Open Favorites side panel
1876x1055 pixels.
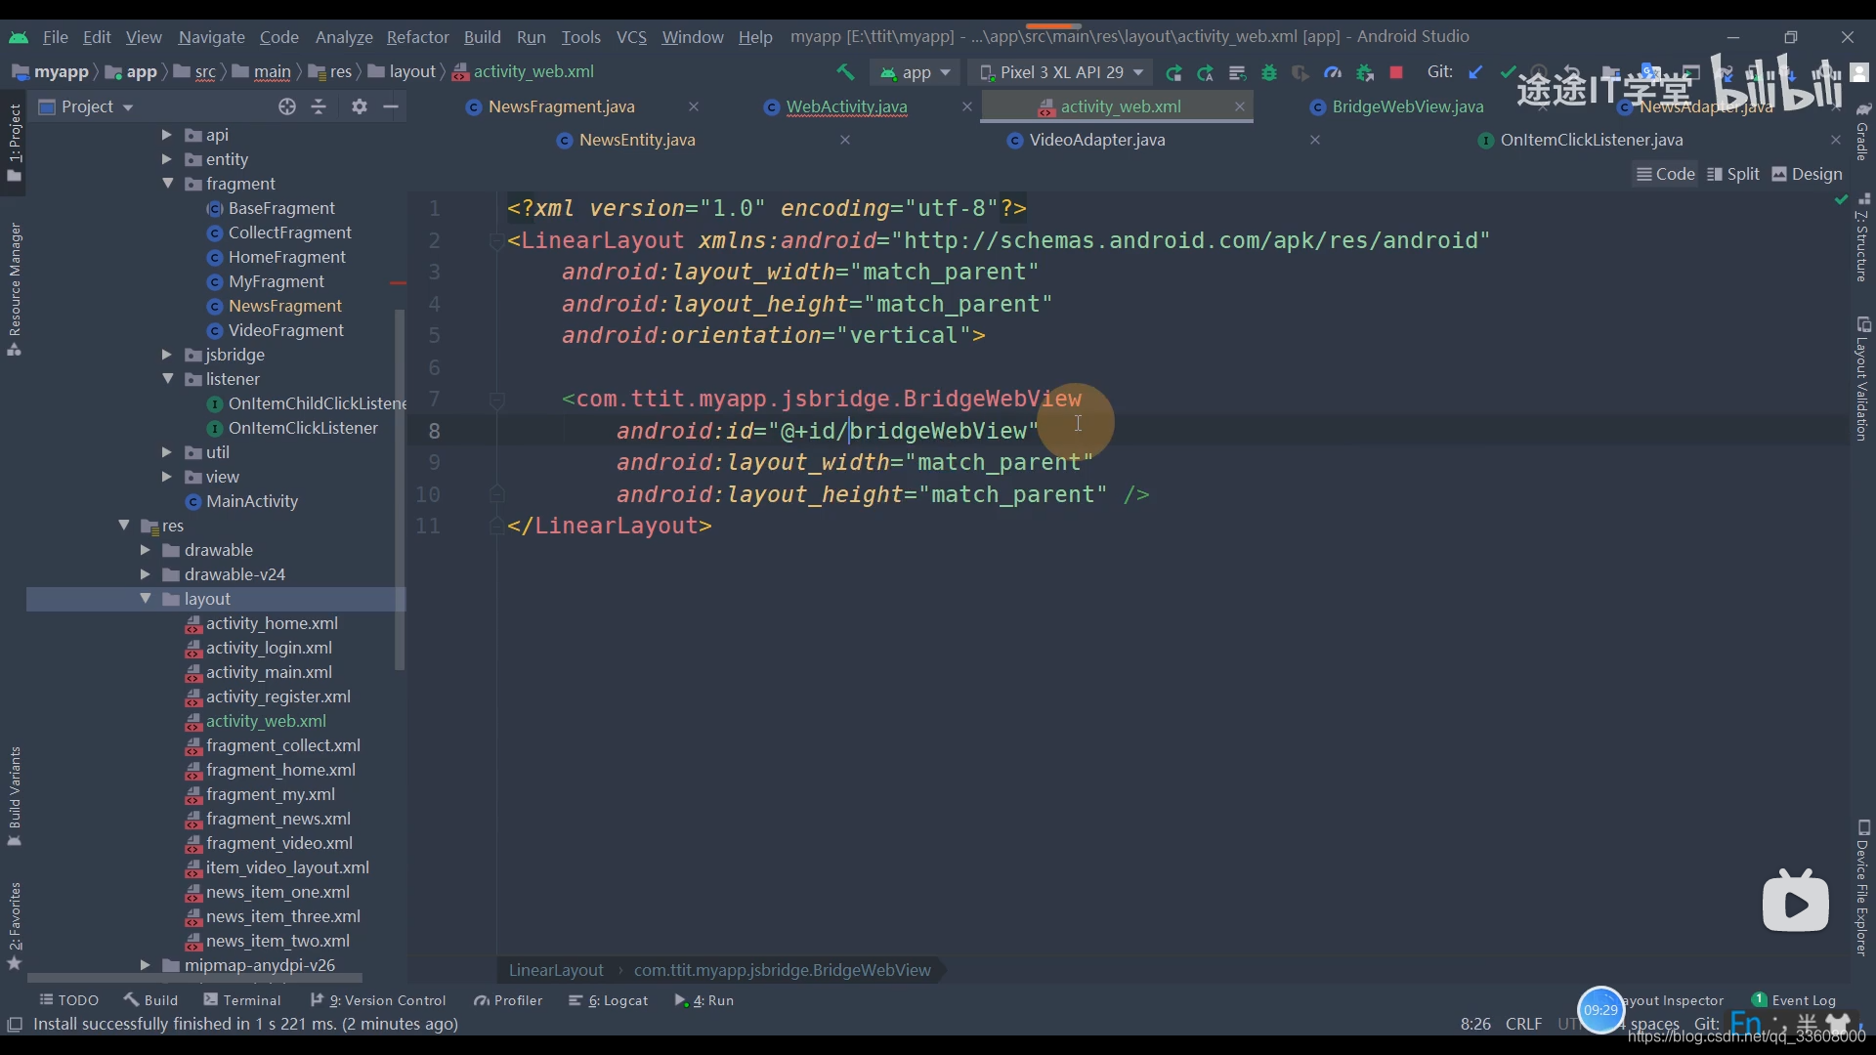pyautogui.click(x=15, y=925)
